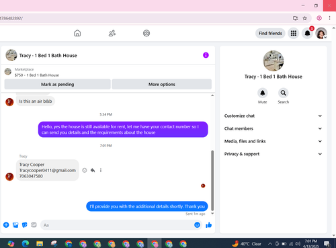Click the blue 'additional details shortly' message
Image resolution: width=336 pixels, height=248 pixels.
pos(147,206)
